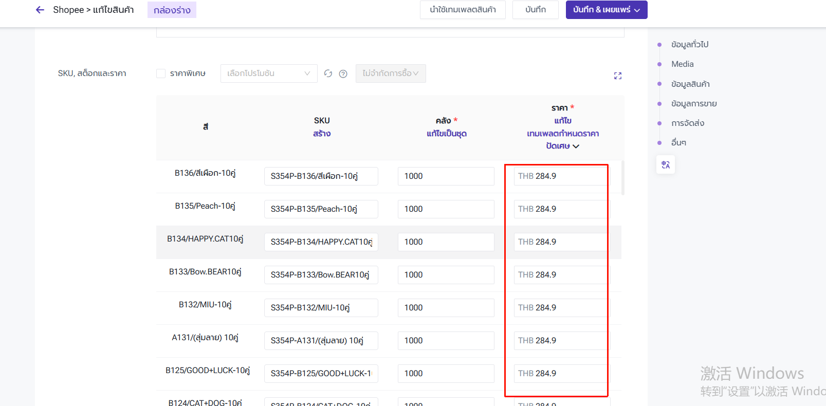Expand the ปัดเศษ rounding dropdown
Viewport: 826px width, 406px height.
point(562,146)
